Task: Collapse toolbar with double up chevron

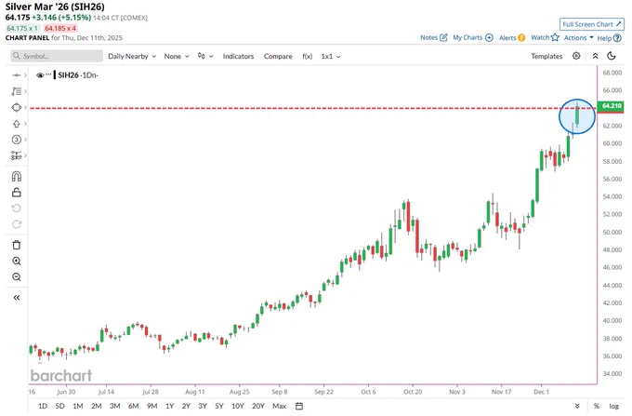Action: coord(596,56)
